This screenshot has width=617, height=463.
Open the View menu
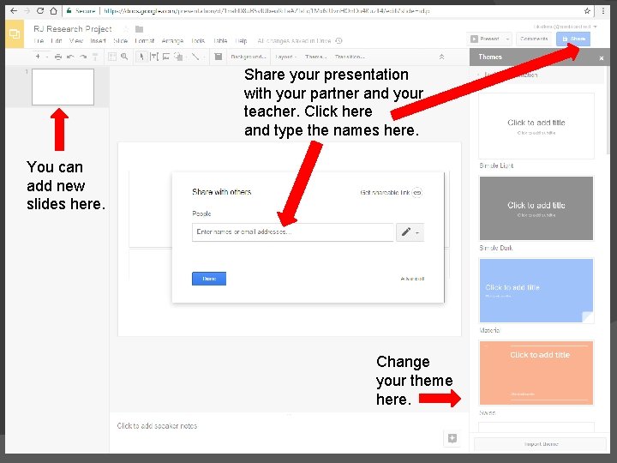76,41
